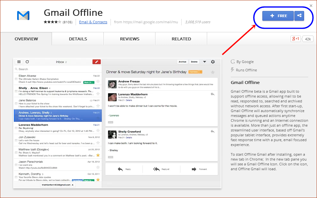Screen dimensions: 317x198
Task: Tick the checkbox for Jason Parachoniak email
Action: pos(16,165)
